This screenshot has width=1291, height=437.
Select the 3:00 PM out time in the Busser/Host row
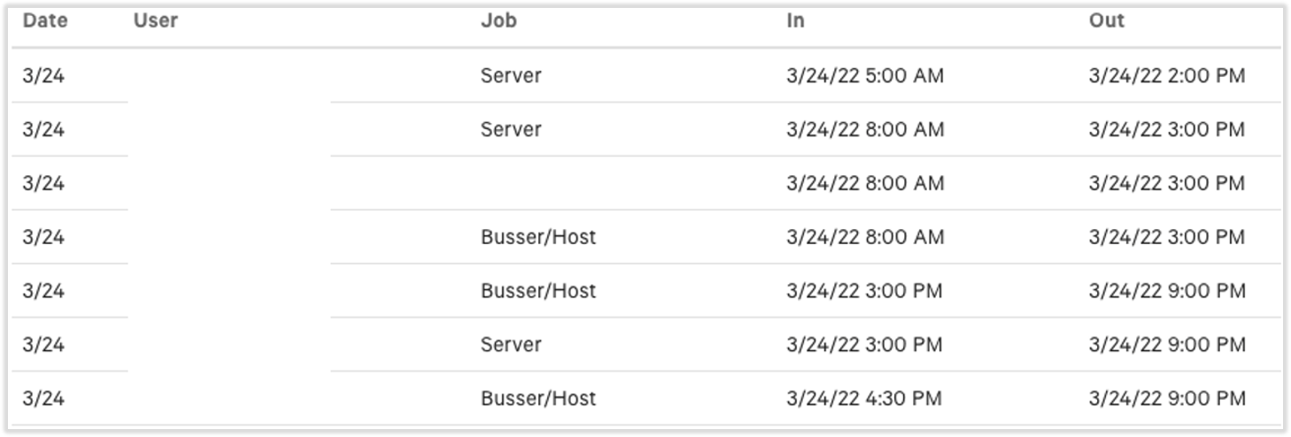tap(1166, 237)
